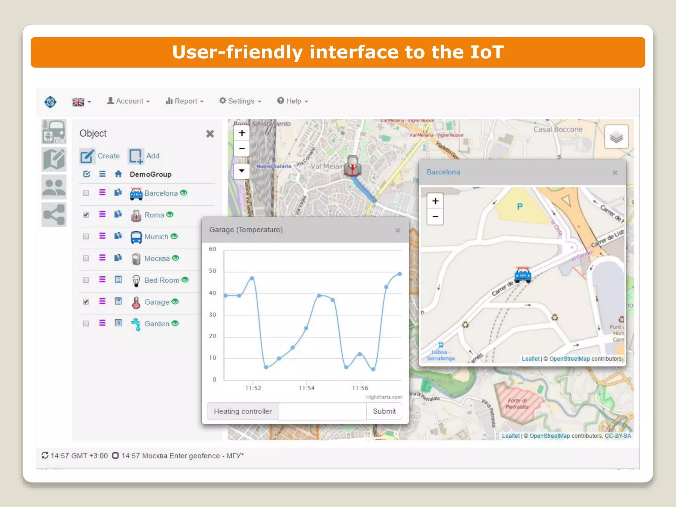Click the Create object icon
The image size is (676, 507).
click(x=87, y=156)
